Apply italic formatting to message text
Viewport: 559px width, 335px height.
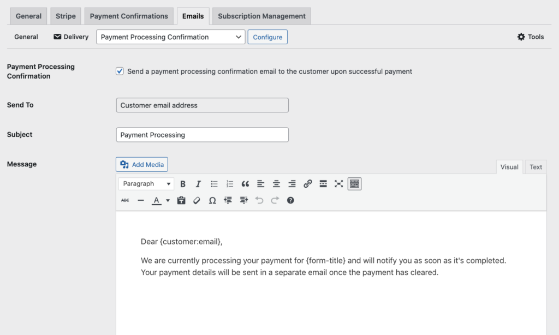pos(198,184)
